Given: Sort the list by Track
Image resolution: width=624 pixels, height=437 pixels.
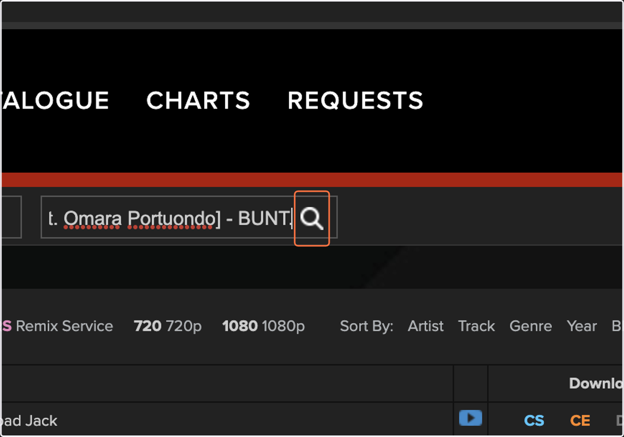Looking at the screenshot, I should (476, 326).
